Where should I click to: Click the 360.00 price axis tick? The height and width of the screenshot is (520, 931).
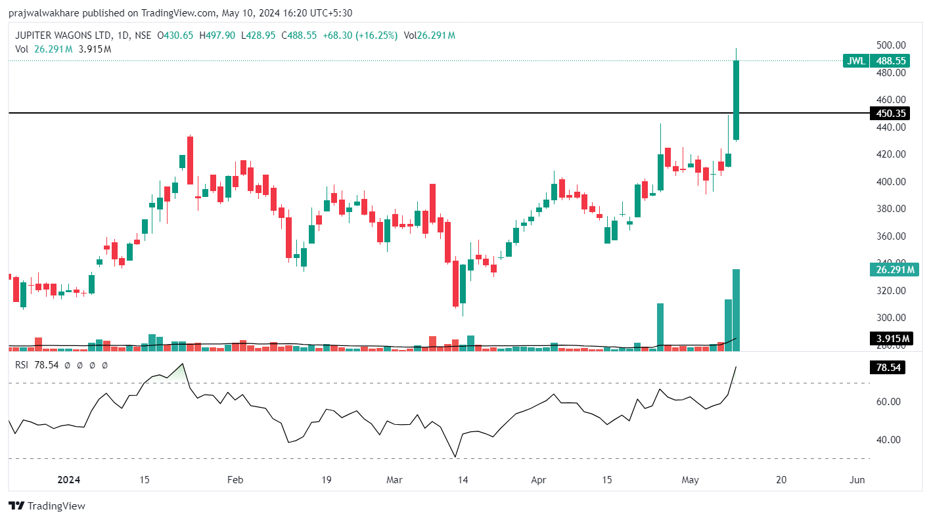point(891,236)
